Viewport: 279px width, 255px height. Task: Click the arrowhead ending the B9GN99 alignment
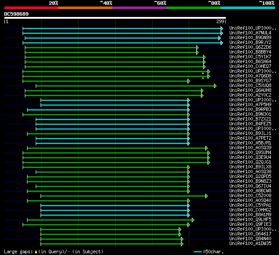click(220, 38)
